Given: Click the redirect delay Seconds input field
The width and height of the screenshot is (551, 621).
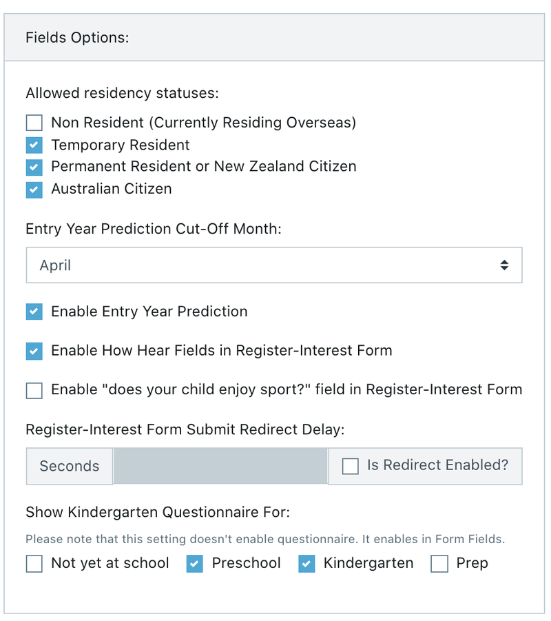Looking at the screenshot, I should (x=220, y=466).
